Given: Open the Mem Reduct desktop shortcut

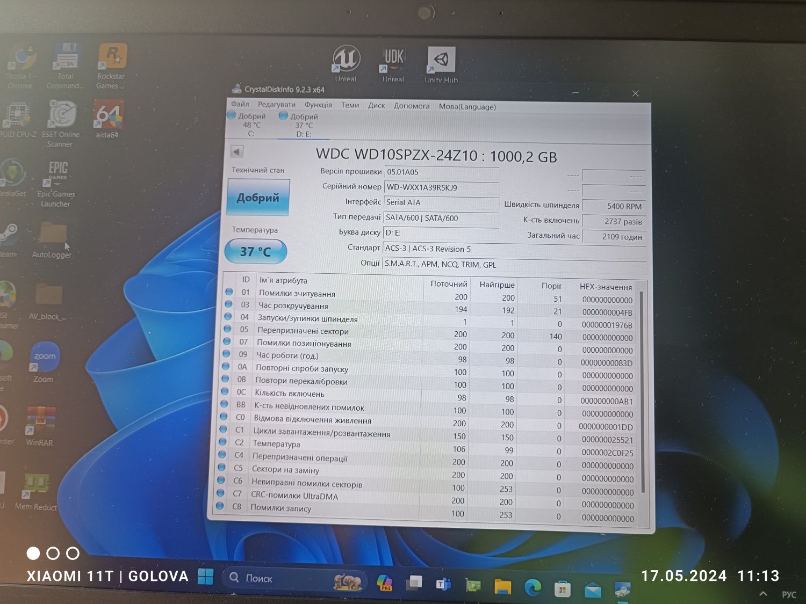Looking at the screenshot, I should pyautogui.click(x=36, y=491).
